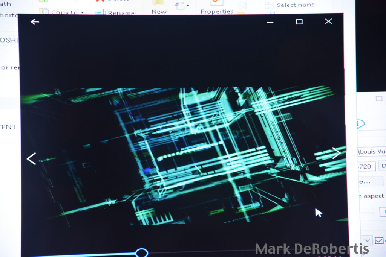
Task: Click the resolution field ending in 720
Action: (x=366, y=166)
